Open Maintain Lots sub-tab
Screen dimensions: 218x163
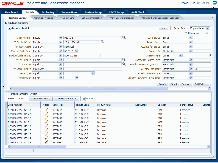[x=67, y=18]
